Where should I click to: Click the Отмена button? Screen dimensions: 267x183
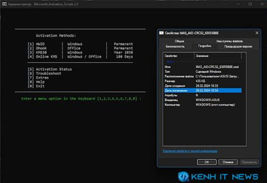[228, 162]
